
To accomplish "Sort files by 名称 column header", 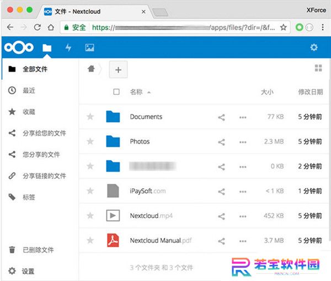I will click(x=136, y=92).
